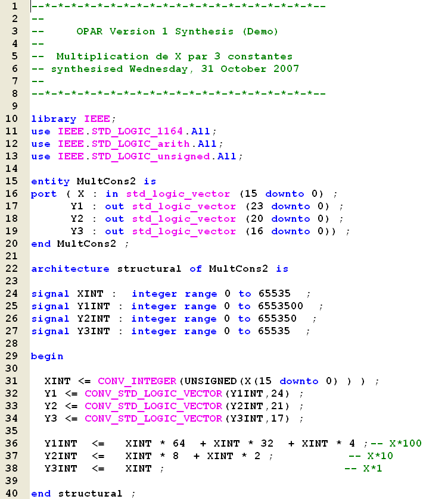Click the port name 'Y3' on line 19
This screenshot has width=423, height=499.
click(77, 231)
